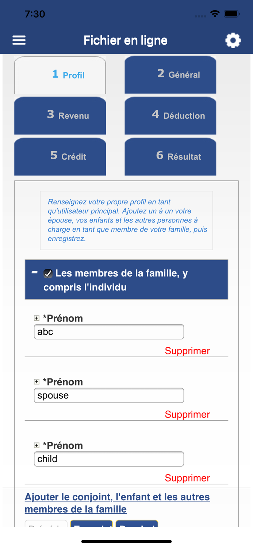Click the Wi-Fi status icon
The height and width of the screenshot is (548, 253).
(215, 13)
